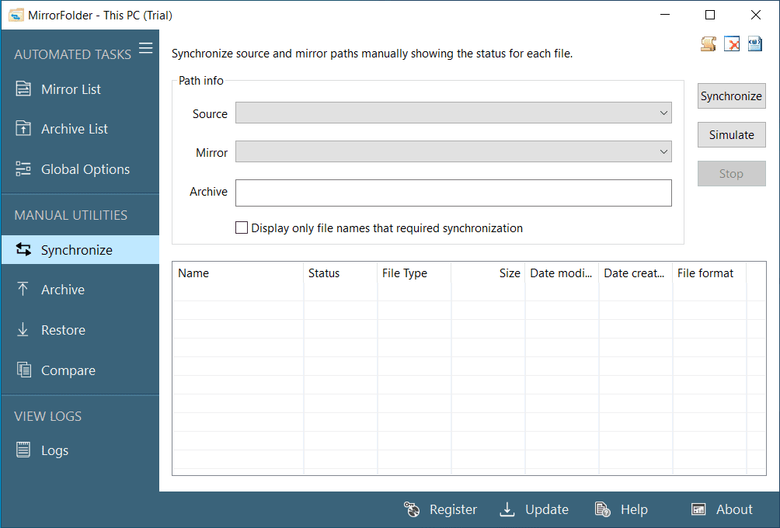Select Synchronize under Manual Utilities
780x528 pixels.
coord(80,250)
